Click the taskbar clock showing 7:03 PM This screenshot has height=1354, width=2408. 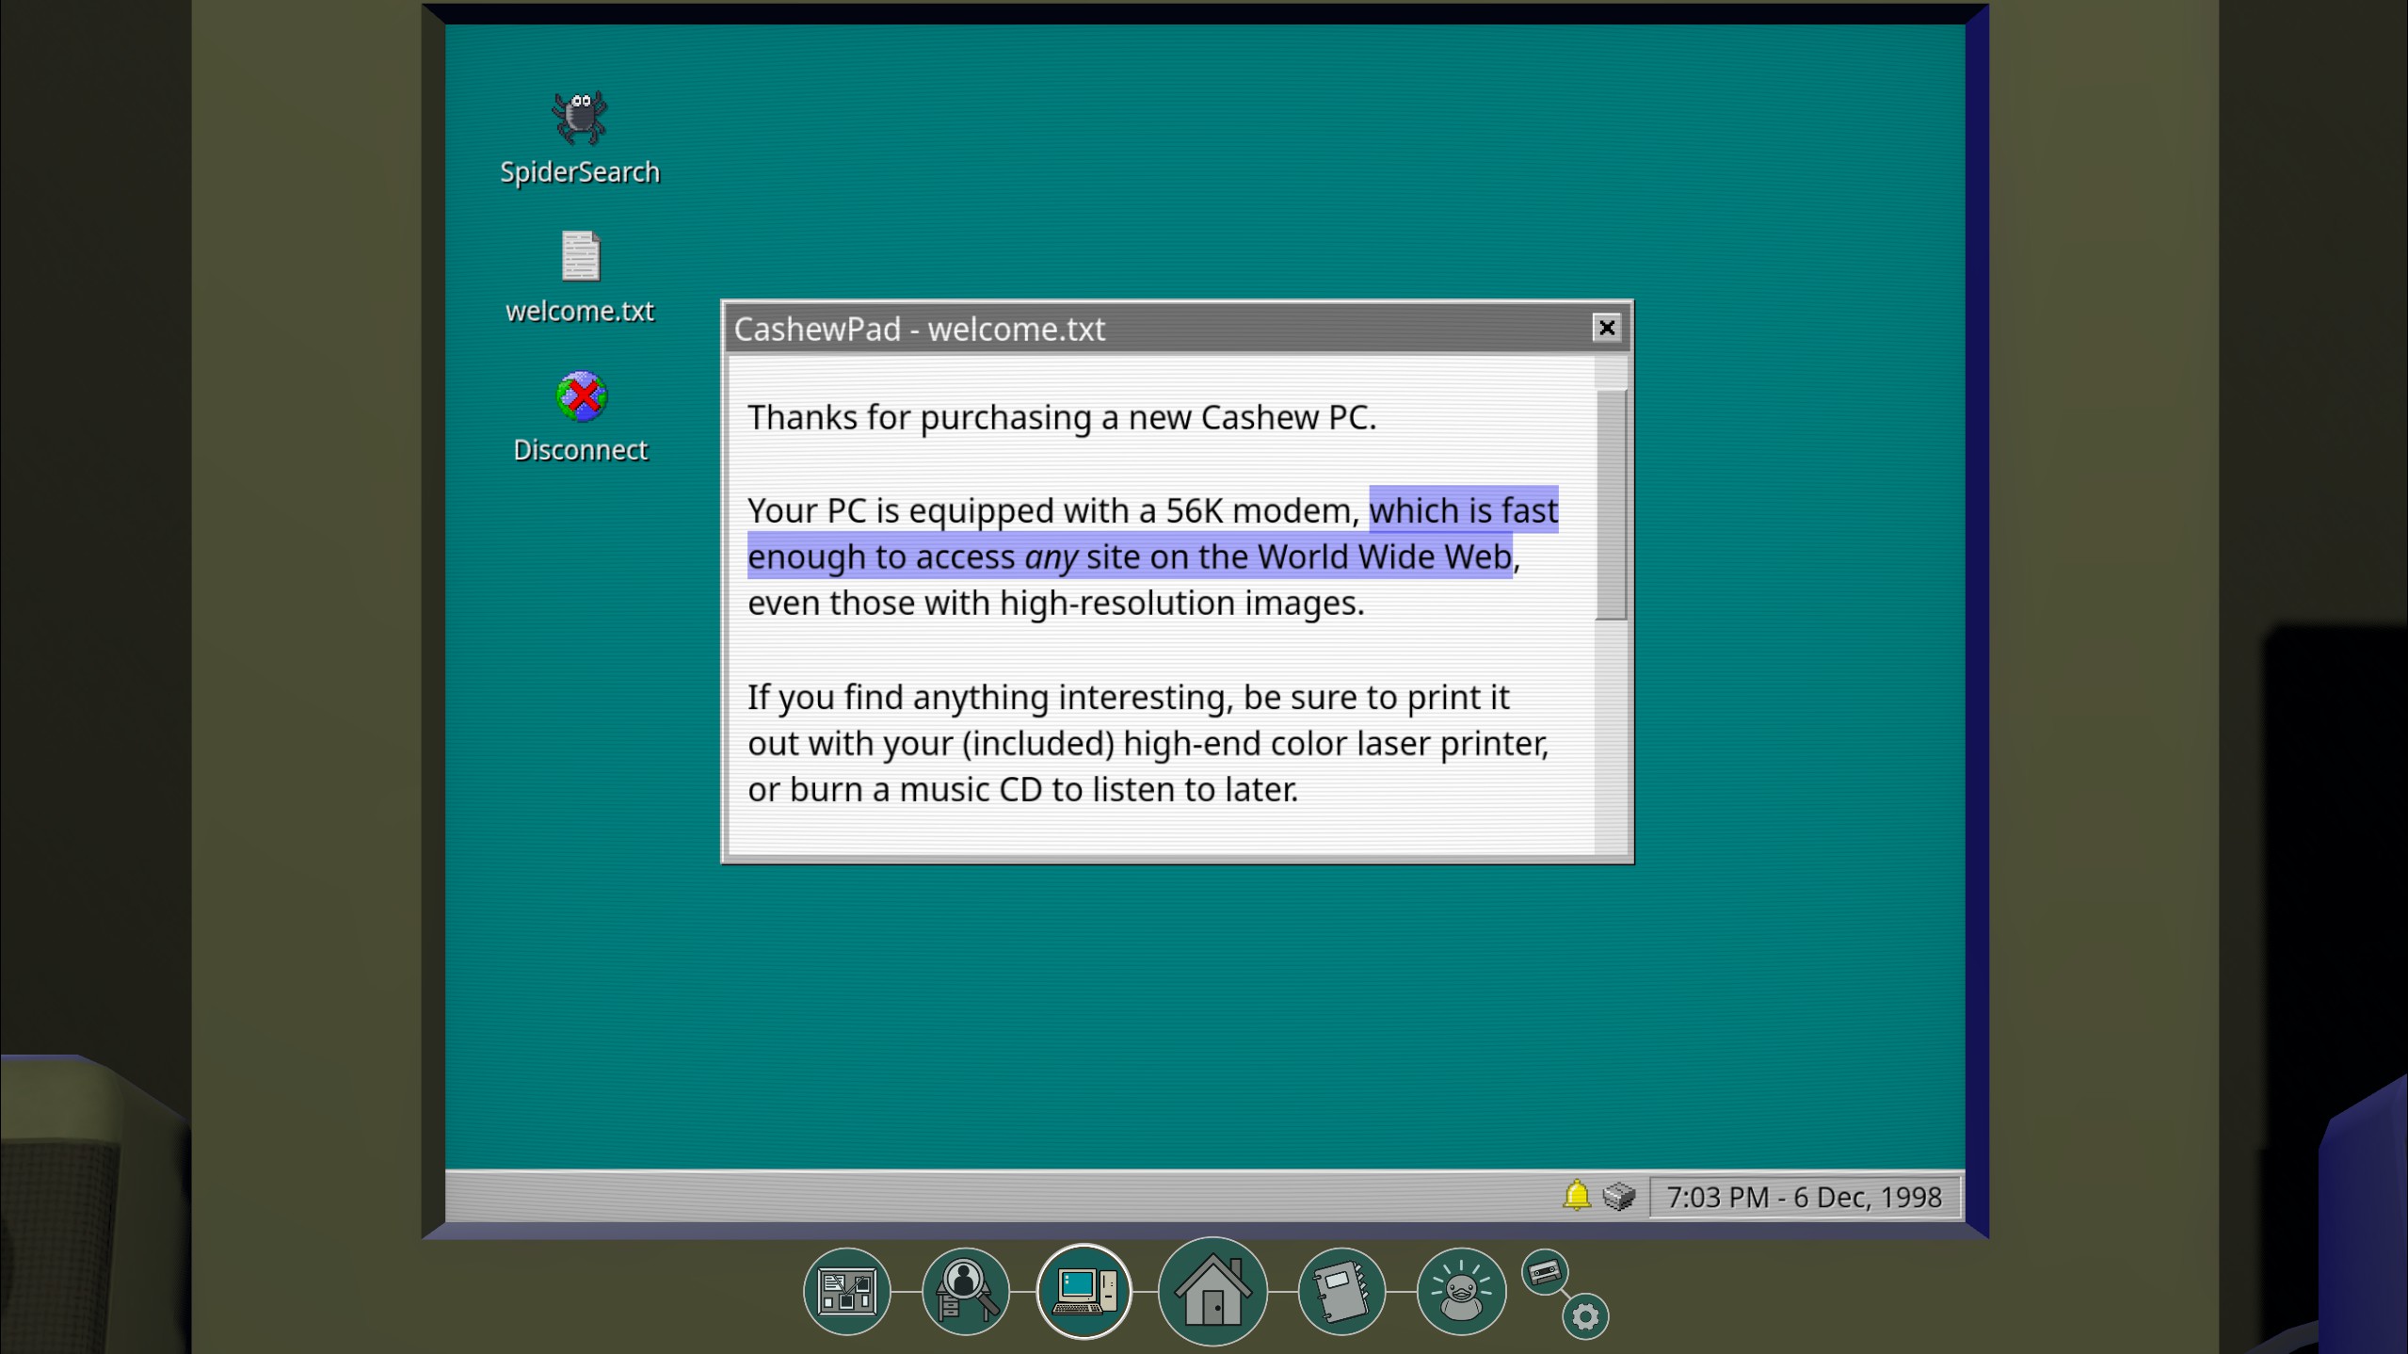tap(1804, 1197)
